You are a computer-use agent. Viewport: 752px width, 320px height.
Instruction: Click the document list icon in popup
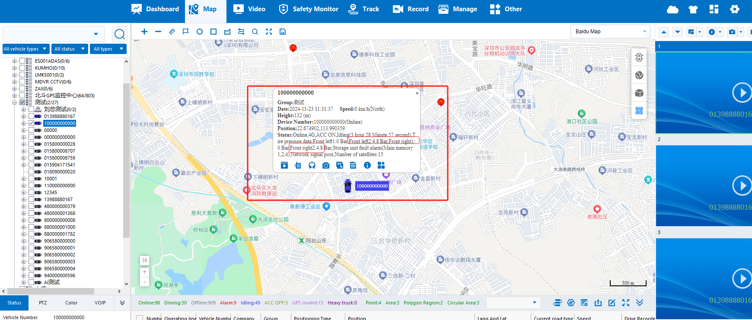click(x=353, y=165)
